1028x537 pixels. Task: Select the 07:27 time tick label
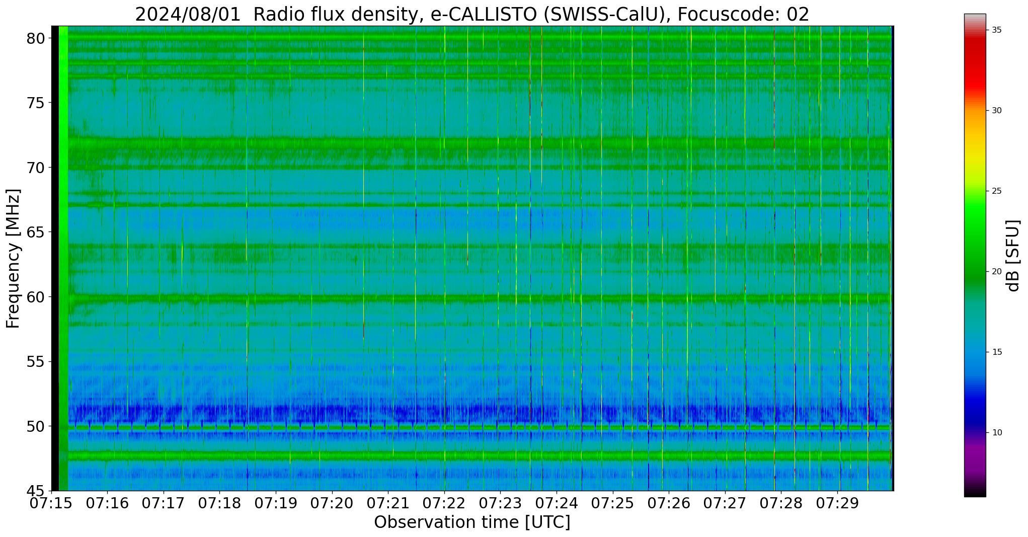tap(725, 503)
